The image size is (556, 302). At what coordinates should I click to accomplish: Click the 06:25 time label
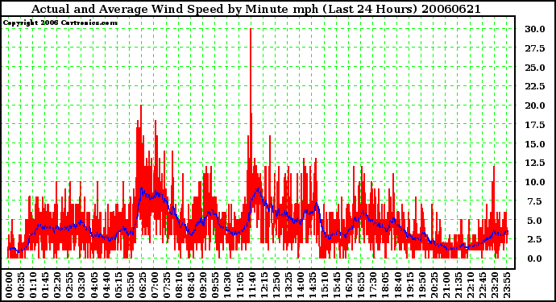click(x=142, y=285)
